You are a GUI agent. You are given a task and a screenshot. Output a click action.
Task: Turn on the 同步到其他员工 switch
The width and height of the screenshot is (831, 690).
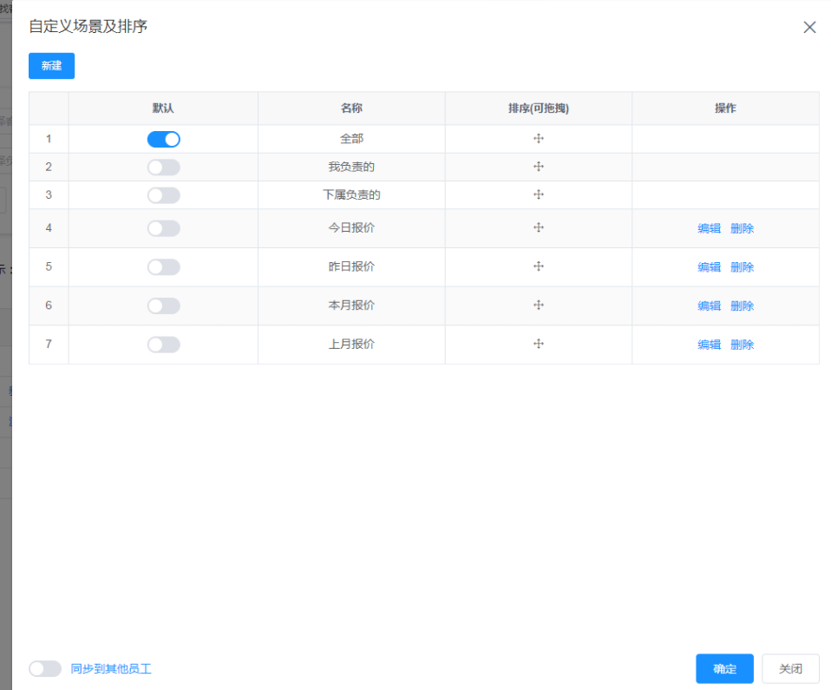tap(45, 668)
